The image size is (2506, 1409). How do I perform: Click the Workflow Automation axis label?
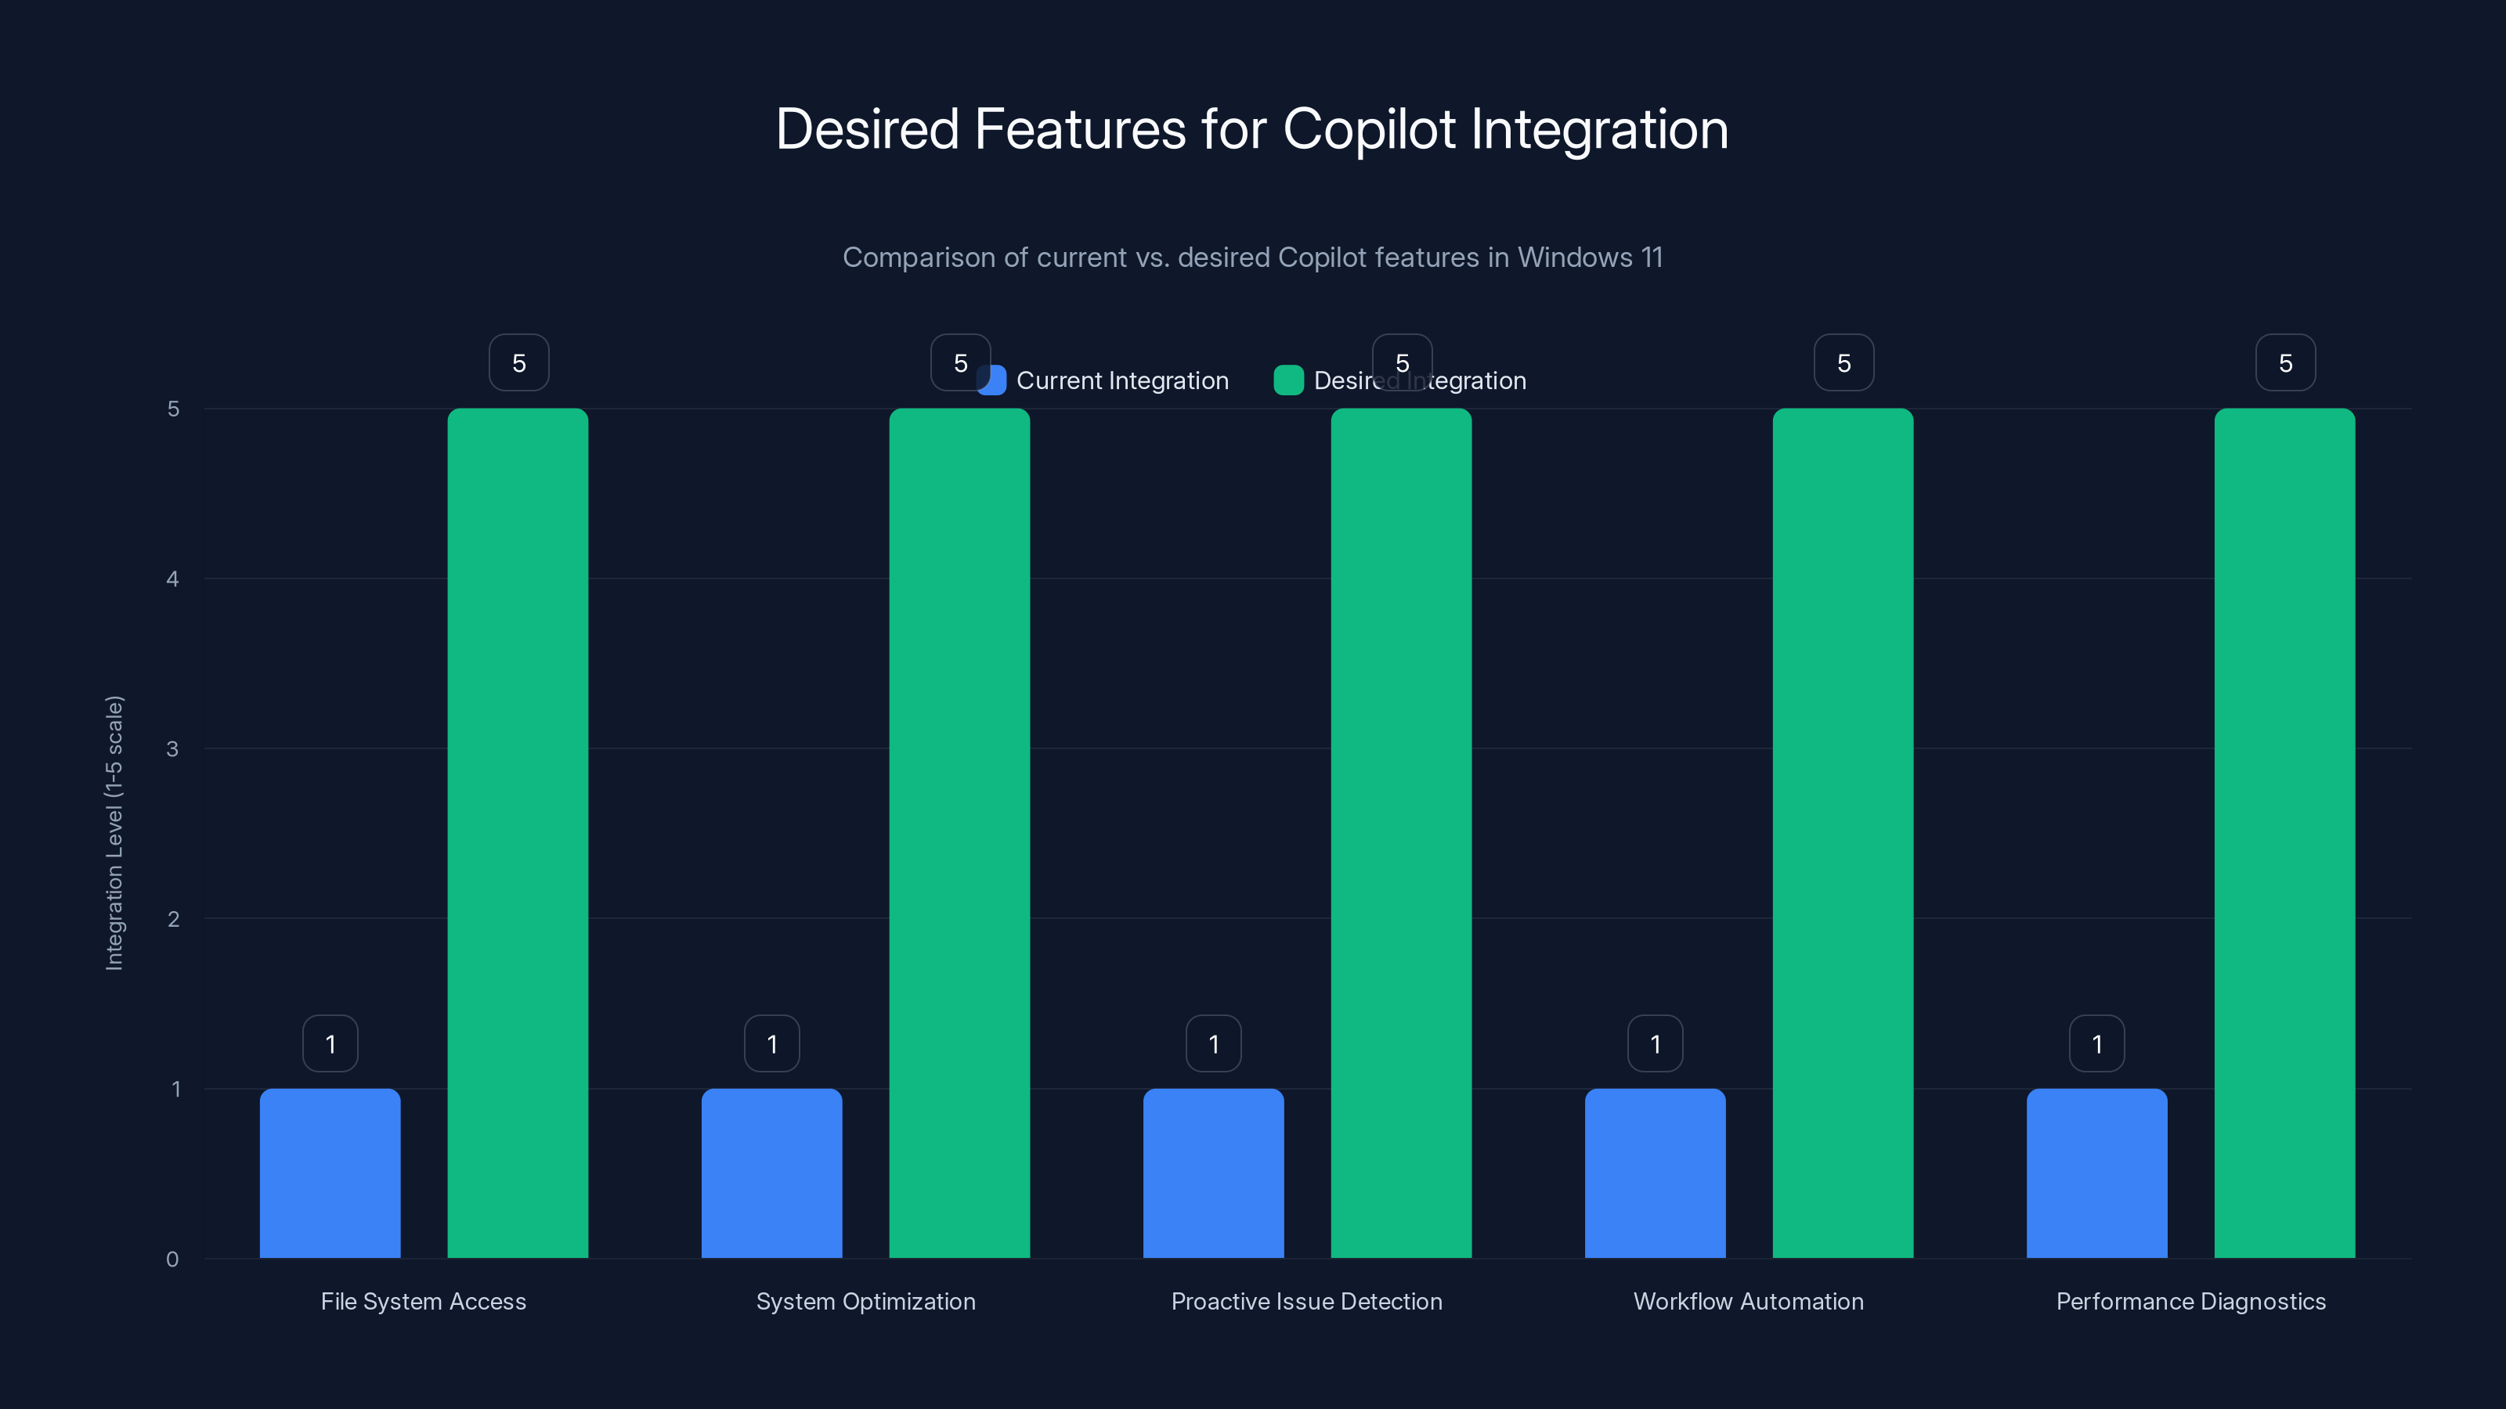coord(1747,1301)
